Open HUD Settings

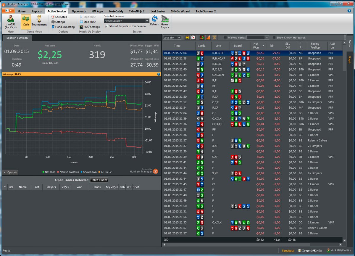pos(90,27)
